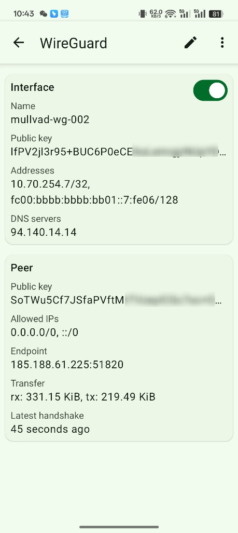Copy the peer public key value
Viewport: 238px width, 533px height.
tap(117, 300)
